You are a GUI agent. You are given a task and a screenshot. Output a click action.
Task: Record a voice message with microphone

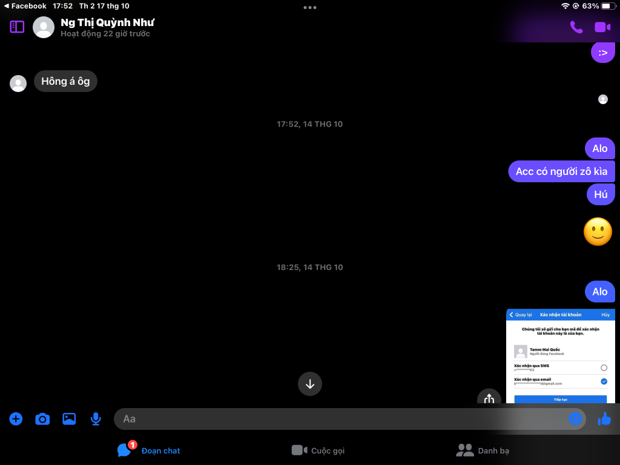(x=96, y=418)
